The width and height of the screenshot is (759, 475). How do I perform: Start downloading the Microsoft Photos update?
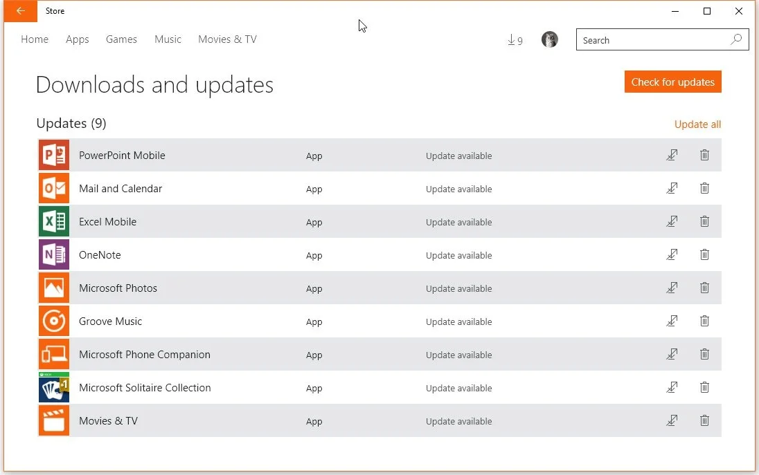671,288
